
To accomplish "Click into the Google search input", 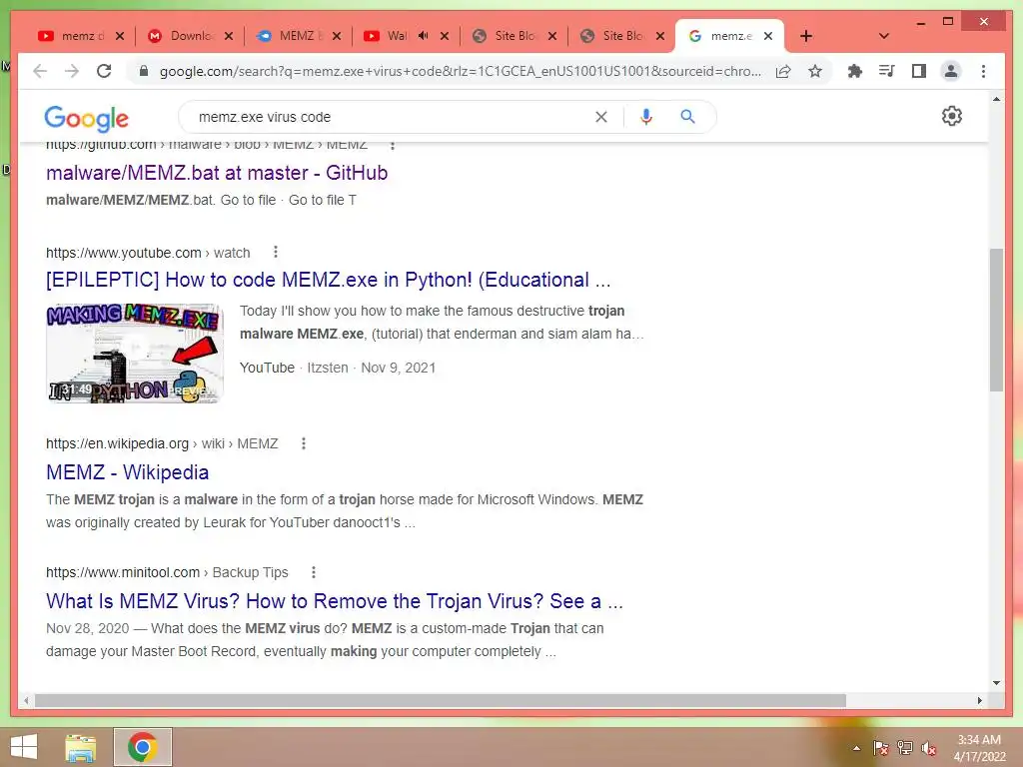I will 392,117.
